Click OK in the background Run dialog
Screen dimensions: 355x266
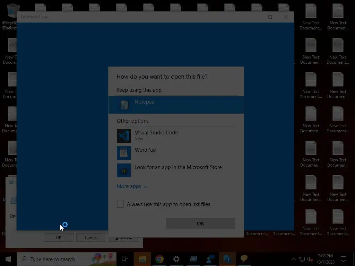coord(58,238)
